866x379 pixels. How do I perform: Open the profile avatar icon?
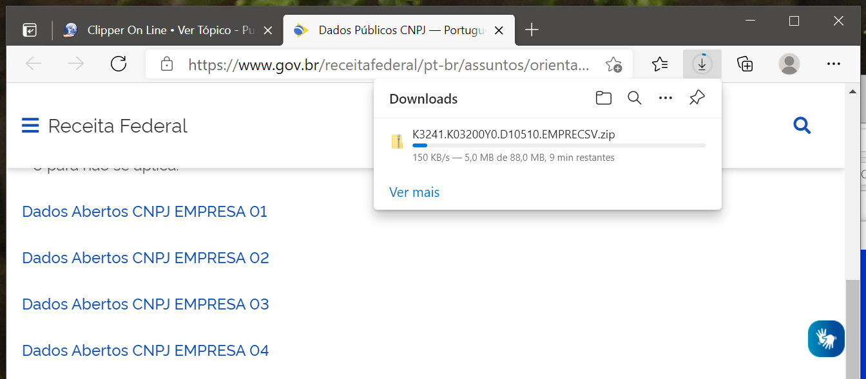789,64
